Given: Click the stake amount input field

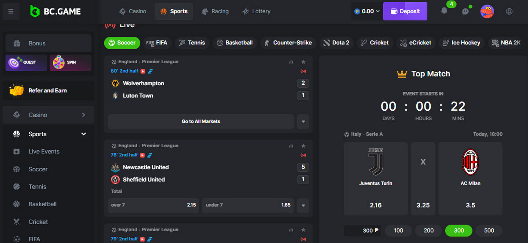Looking at the screenshot, I should tap(362, 230).
